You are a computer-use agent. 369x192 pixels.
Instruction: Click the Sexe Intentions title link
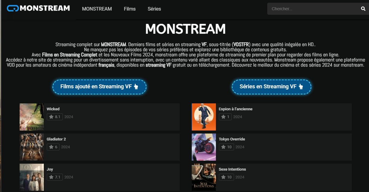(233, 169)
